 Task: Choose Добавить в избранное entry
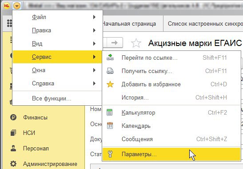click(171, 84)
